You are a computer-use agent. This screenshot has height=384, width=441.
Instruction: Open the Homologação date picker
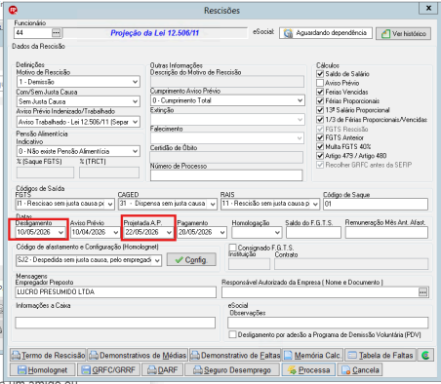[x=277, y=232]
